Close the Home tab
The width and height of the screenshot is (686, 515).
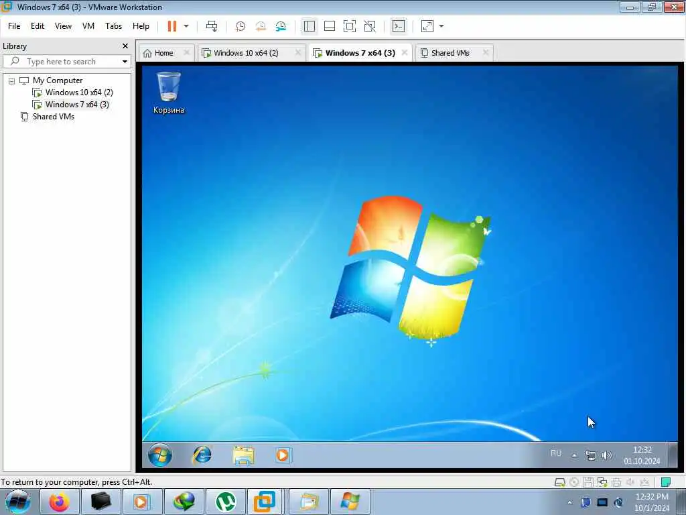coord(187,52)
